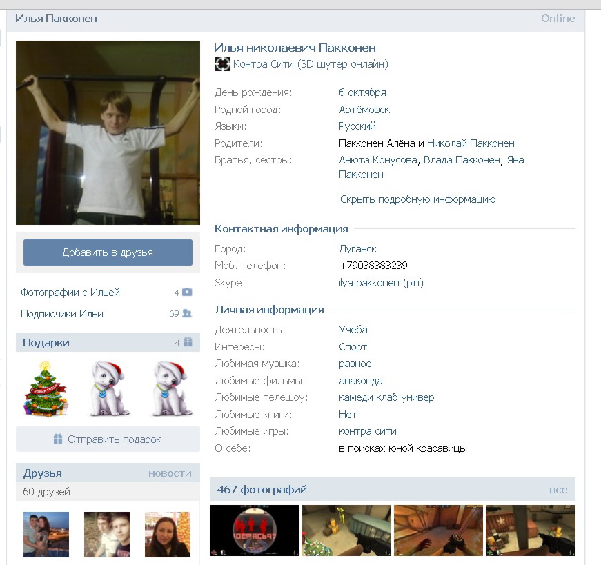Show все photos in 467 фотографий header
The height and width of the screenshot is (565, 601).
(x=558, y=490)
